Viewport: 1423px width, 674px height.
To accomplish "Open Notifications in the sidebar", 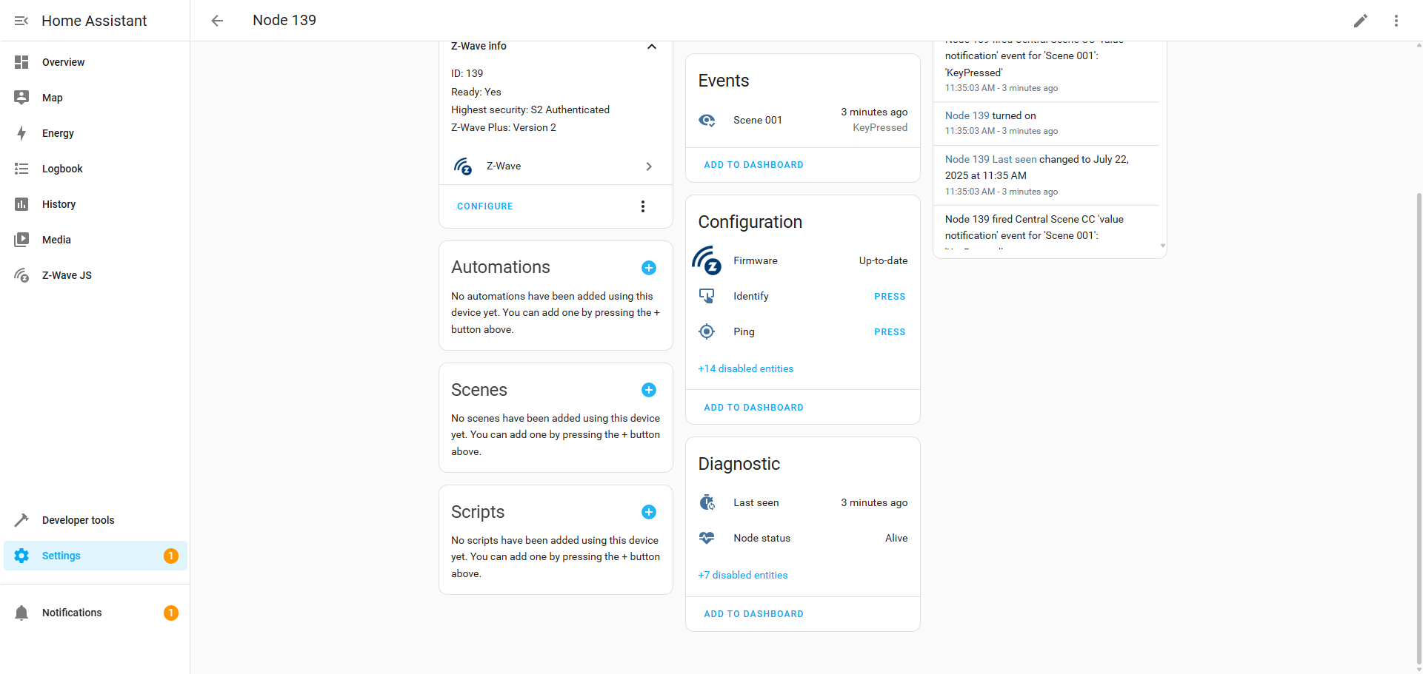I will pyautogui.click(x=96, y=613).
